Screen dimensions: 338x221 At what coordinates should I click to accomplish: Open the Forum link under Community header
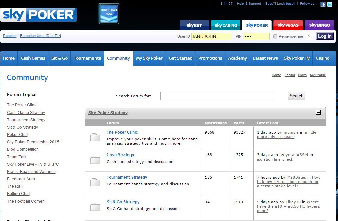coord(290,75)
